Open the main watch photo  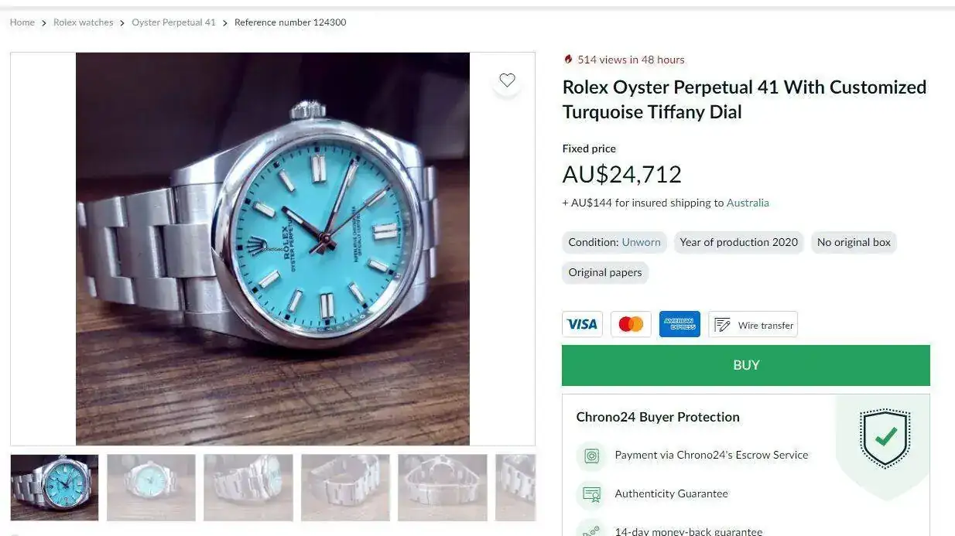coord(272,248)
